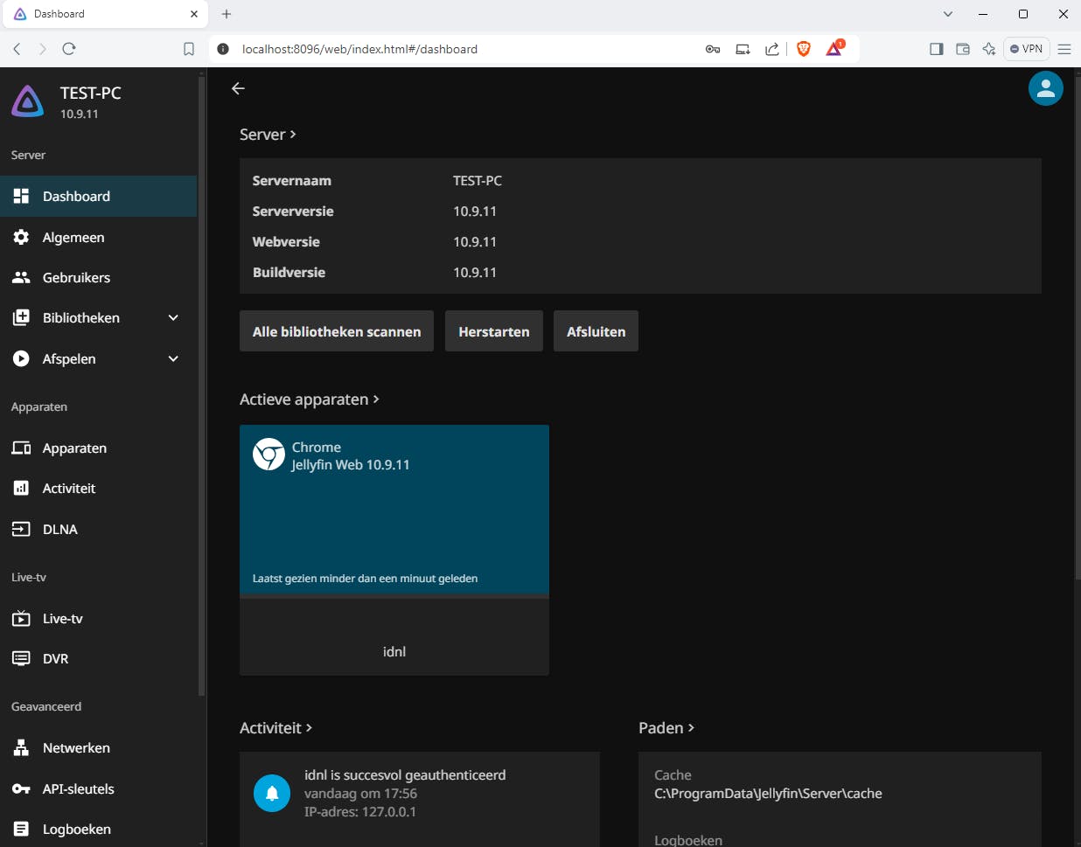Open the Actieve apparaten heading link
This screenshot has width=1081, height=847.
pos(309,399)
